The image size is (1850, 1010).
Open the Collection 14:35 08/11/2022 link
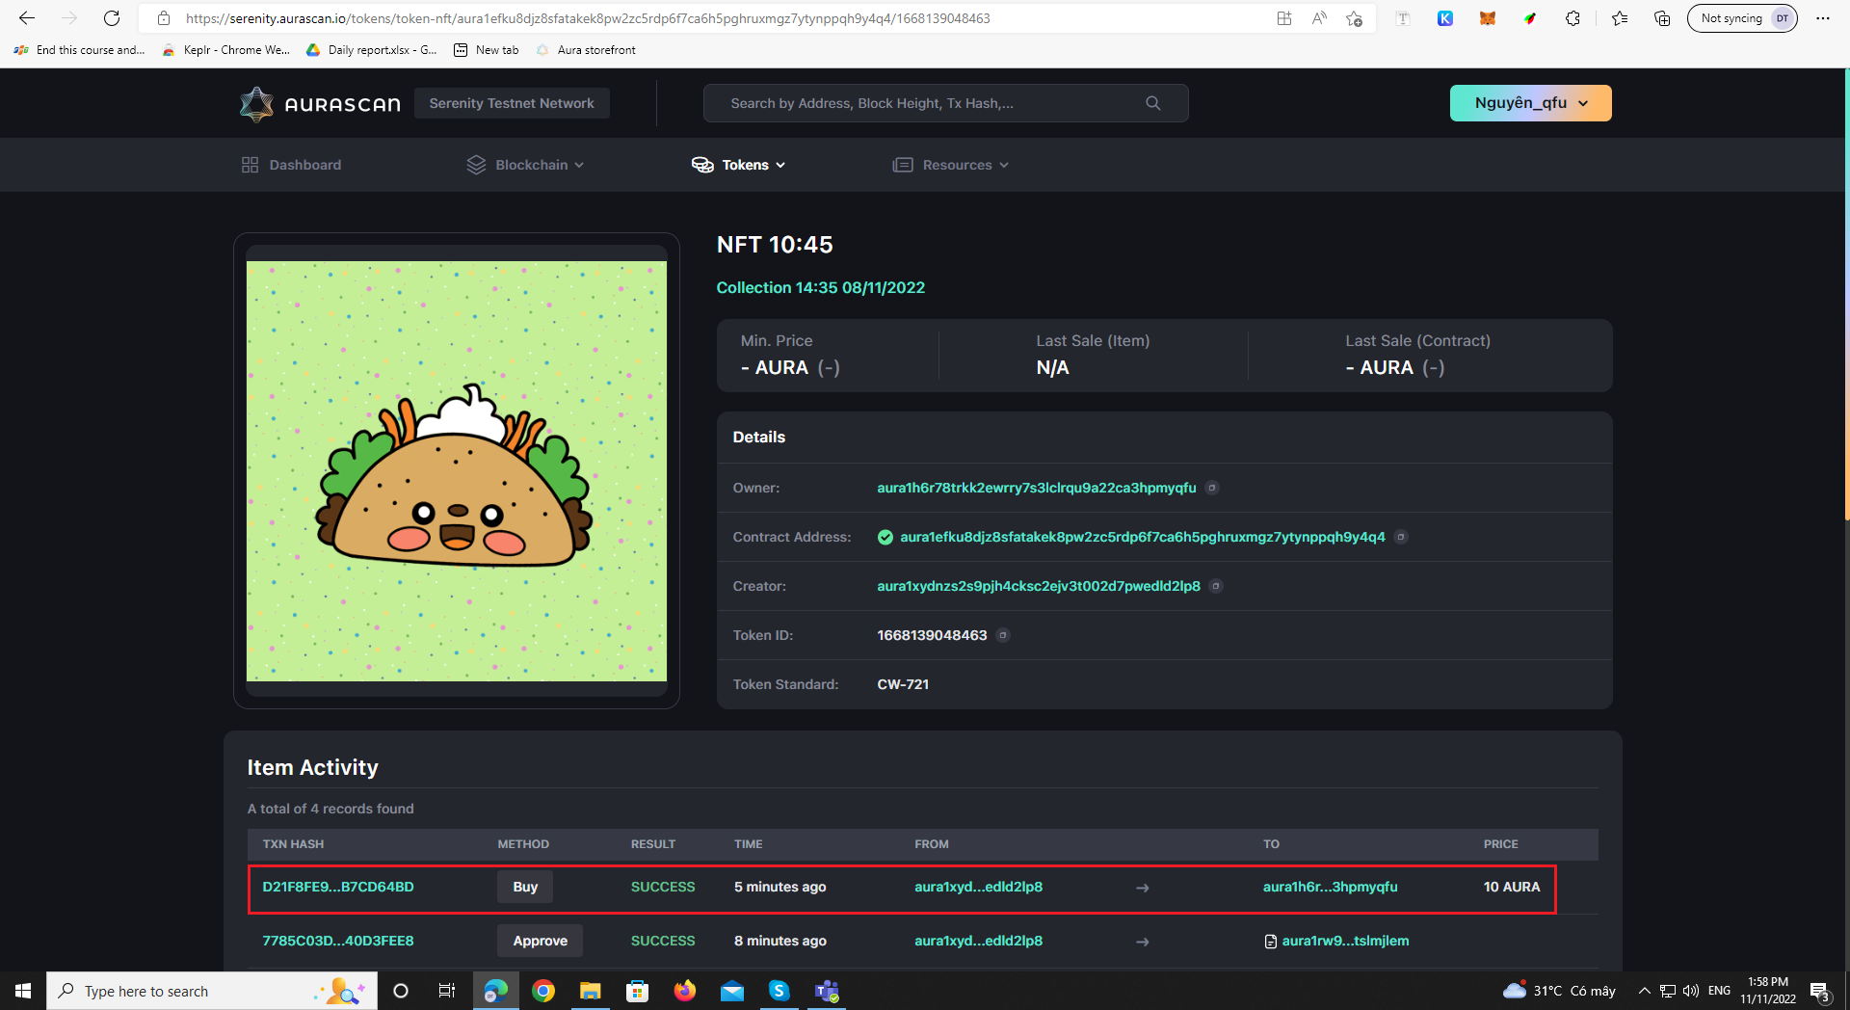point(820,287)
